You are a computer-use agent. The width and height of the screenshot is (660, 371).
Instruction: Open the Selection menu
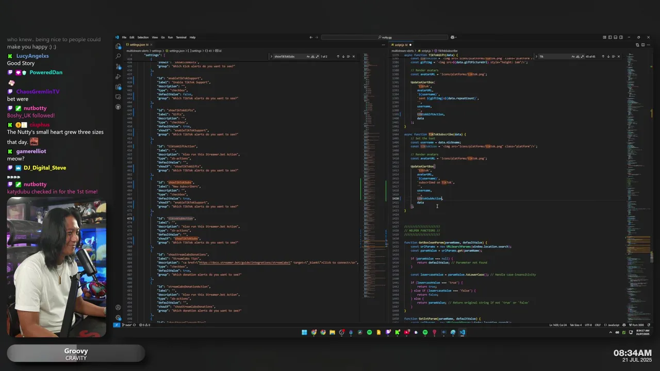(x=143, y=37)
